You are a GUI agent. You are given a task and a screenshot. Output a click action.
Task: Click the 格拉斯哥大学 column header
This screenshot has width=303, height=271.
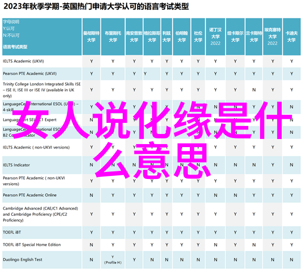[152, 36]
